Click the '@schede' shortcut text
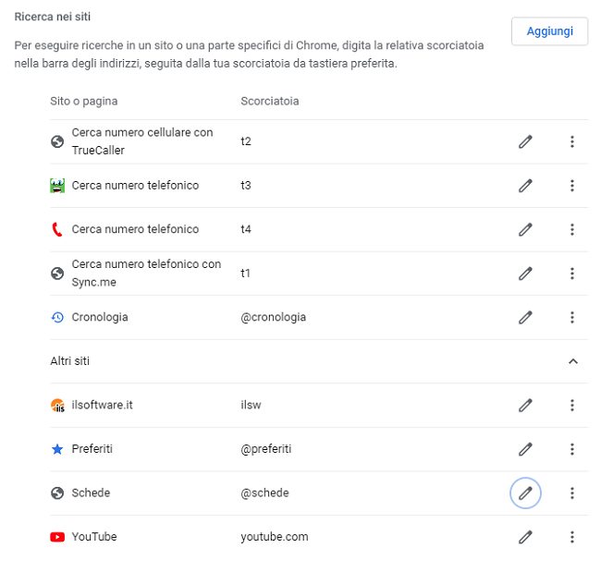This screenshot has width=601, height=572. [x=264, y=493]
